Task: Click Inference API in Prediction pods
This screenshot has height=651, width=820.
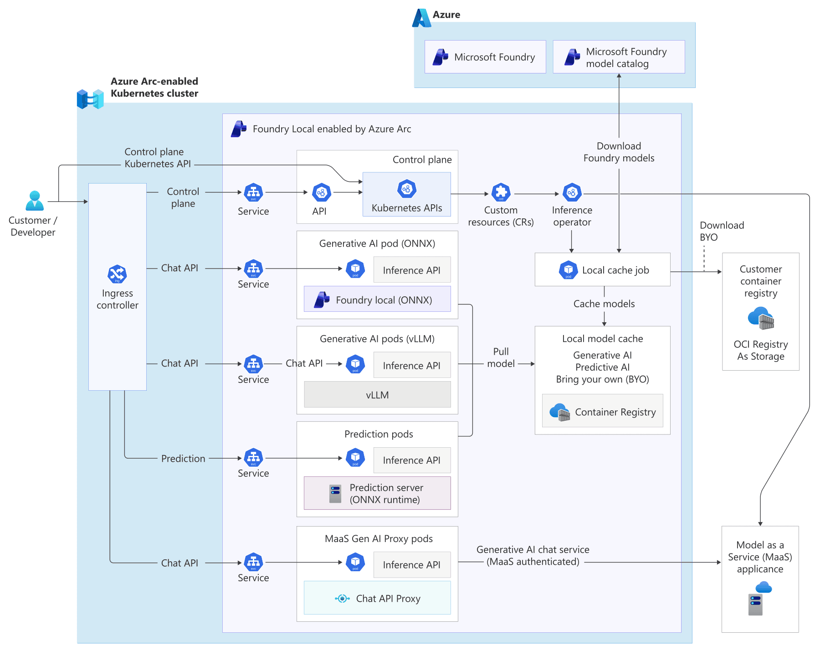Action: (412, 460)
